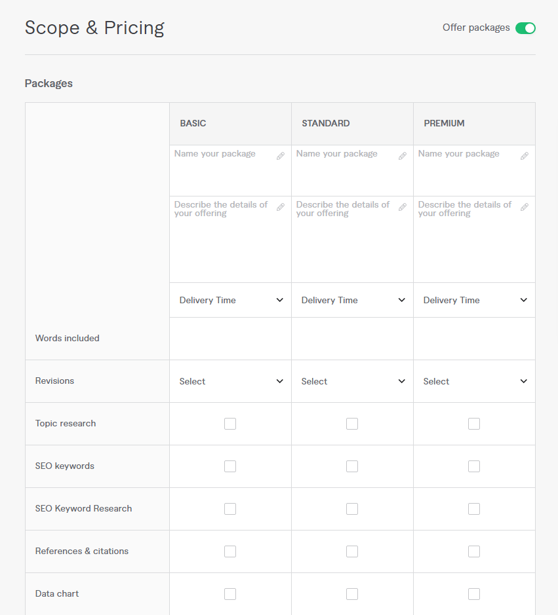Check Topic research for Basic package
Screen dimensions: 558x615
230,424
